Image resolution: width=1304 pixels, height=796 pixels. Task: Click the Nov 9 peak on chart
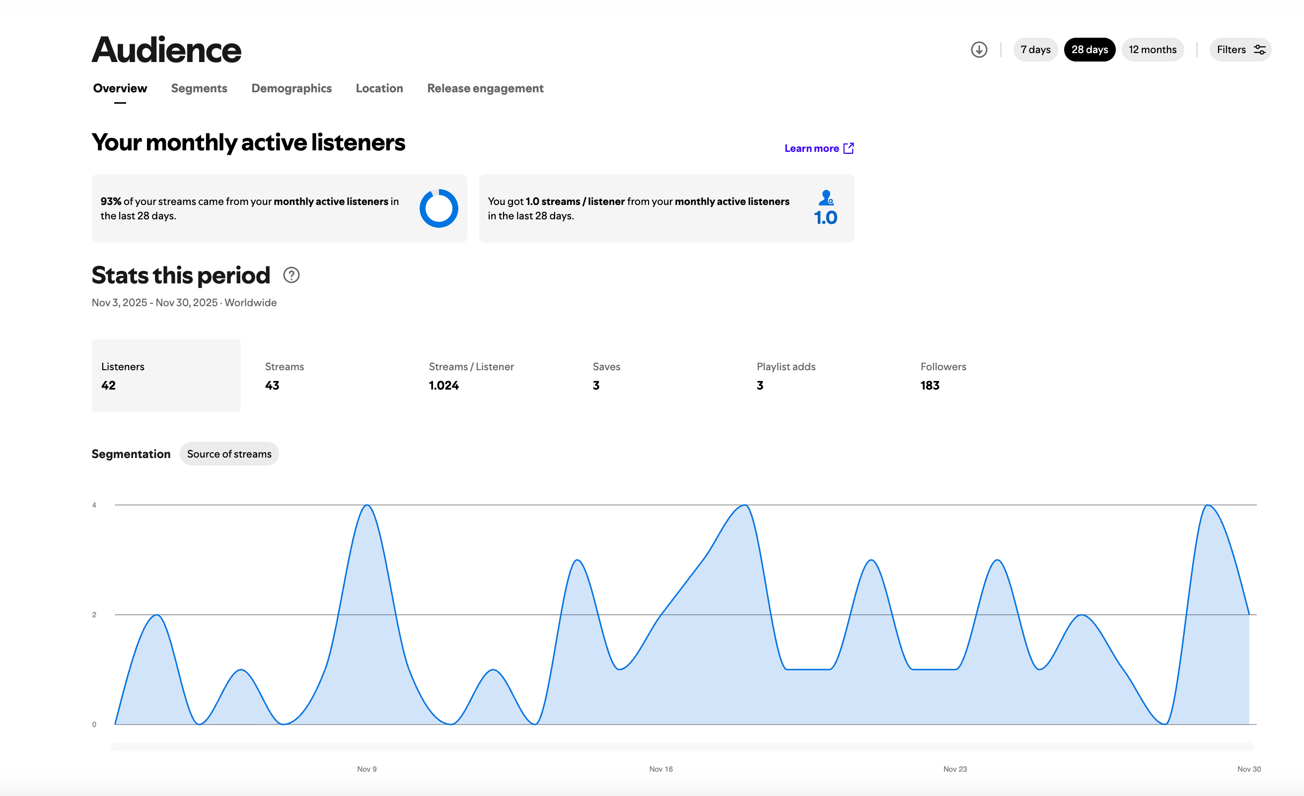[x=367, y=506]
